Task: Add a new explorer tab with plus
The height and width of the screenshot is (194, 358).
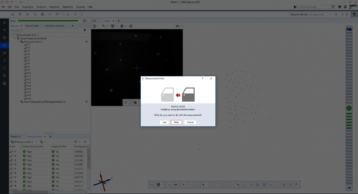Action: pos(73,26)
